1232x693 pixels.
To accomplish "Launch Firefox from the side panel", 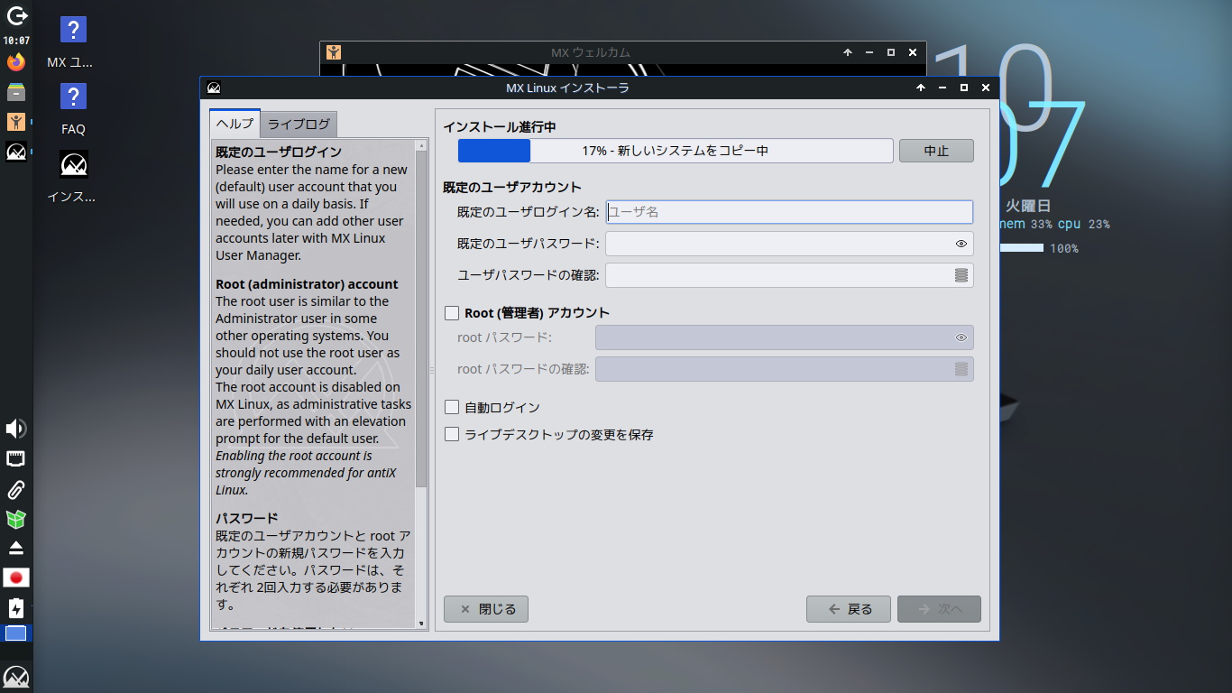I will 15,62.
